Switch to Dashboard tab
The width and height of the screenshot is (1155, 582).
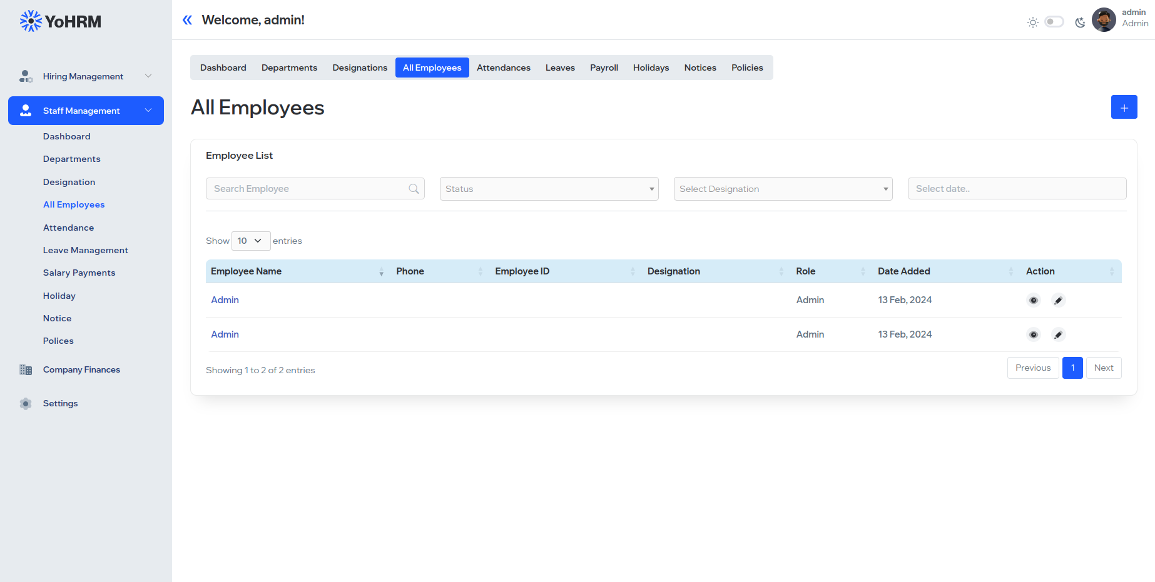(x=223, y=68)
